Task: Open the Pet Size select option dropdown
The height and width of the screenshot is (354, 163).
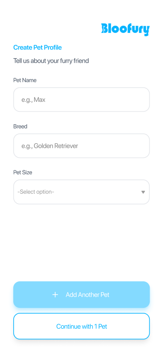Action: pyautogui.click(x=81, y=192)
